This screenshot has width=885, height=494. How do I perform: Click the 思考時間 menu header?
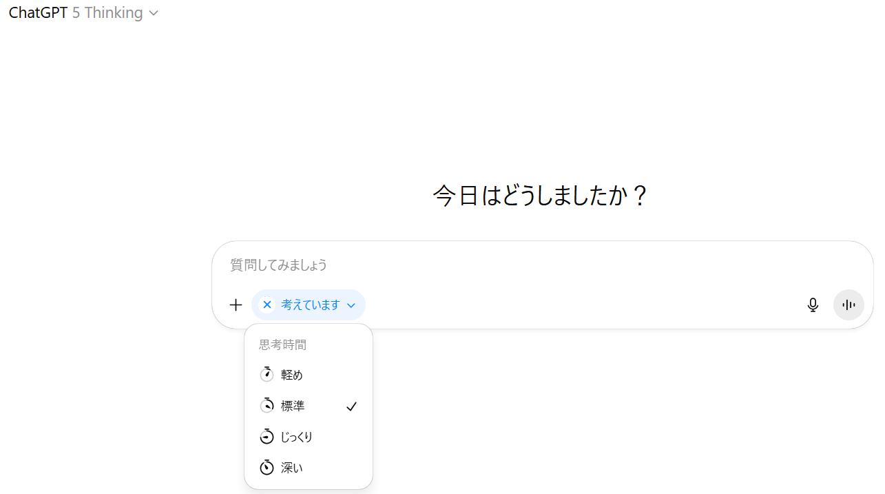pos(282,344)
